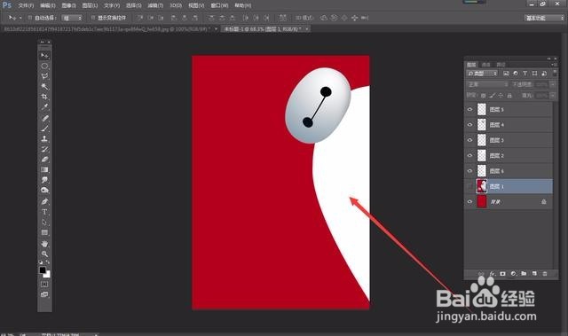Show 图层 1 via its visibility box
The height and width of the screenshot is (336, 568).
469,186
